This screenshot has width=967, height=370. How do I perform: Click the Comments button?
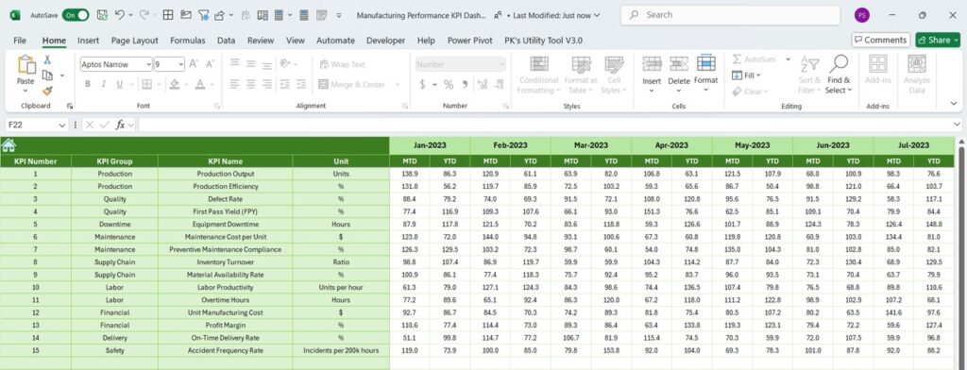tap(881, 40)
